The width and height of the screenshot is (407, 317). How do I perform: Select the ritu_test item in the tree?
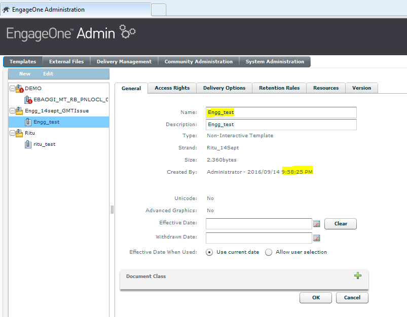click(45, 144)
